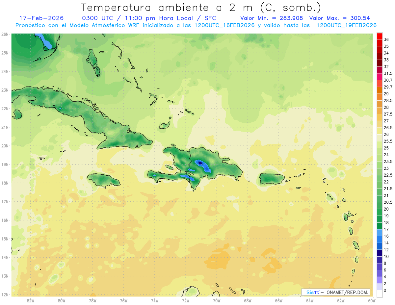Click the '26N' latitude label

[5, 34]
